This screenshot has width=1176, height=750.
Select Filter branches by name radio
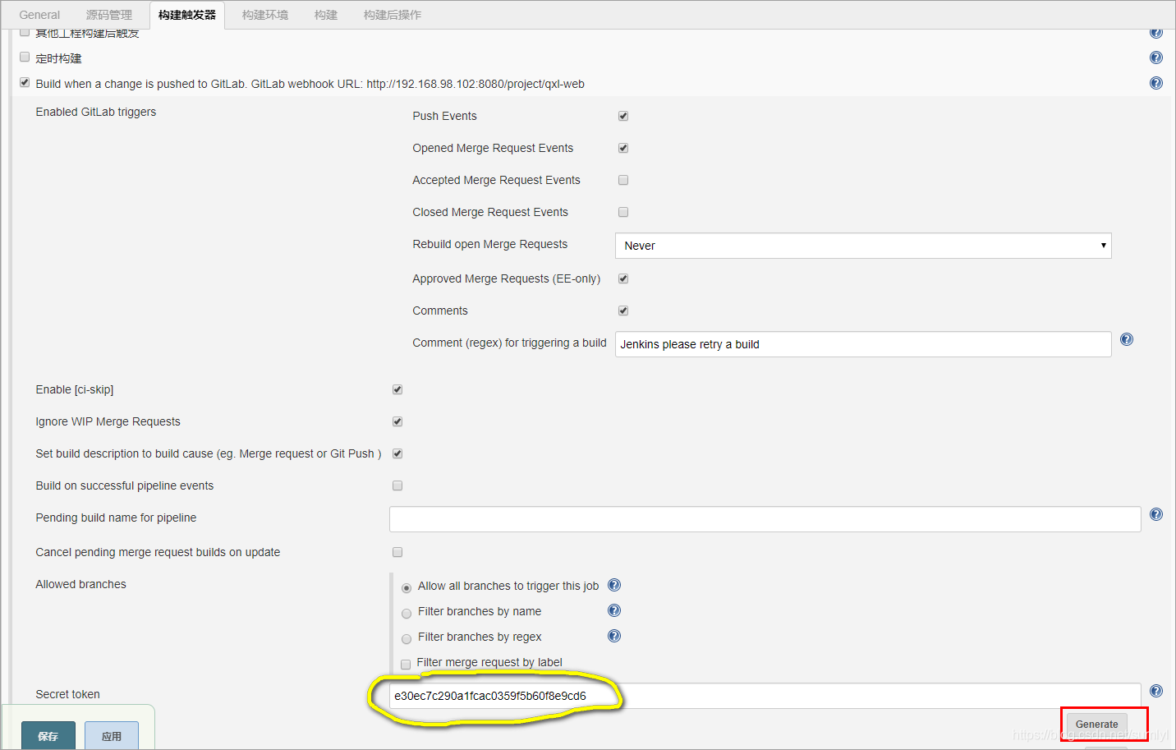point(407,614)
